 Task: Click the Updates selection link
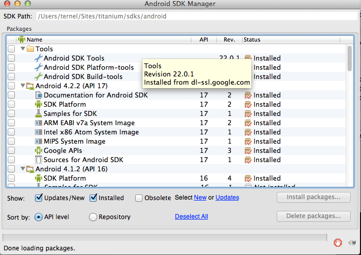(227, 198)
